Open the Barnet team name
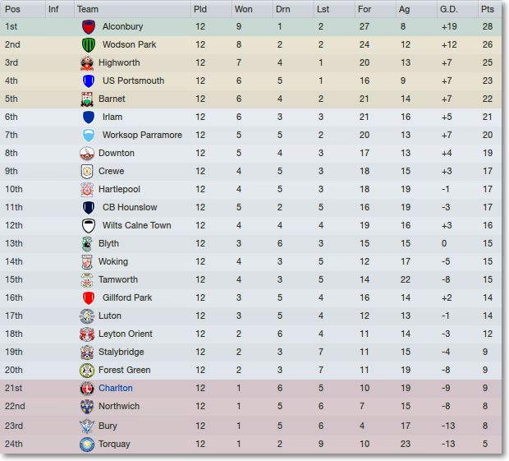The height and width of the screenshot is (461, 509). [x=112, y=99]
